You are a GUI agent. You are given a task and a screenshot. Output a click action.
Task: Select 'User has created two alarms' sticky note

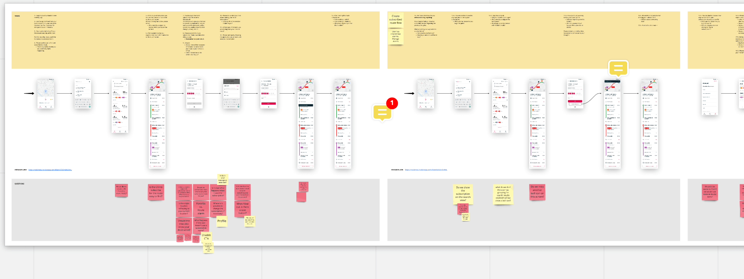(396, 37)
